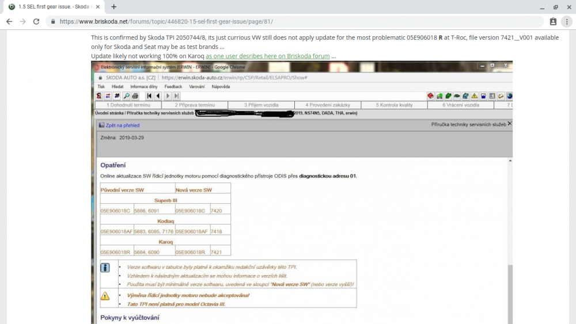The image size is (576, 324).
Task: Select the '2 Příprava termínu' step tab
Action: point(195,105)
